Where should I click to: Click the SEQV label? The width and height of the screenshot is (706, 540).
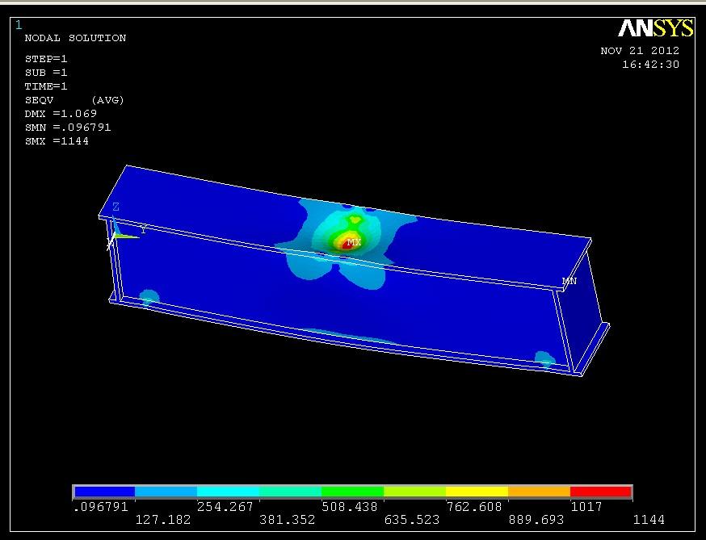click(39, 100)
